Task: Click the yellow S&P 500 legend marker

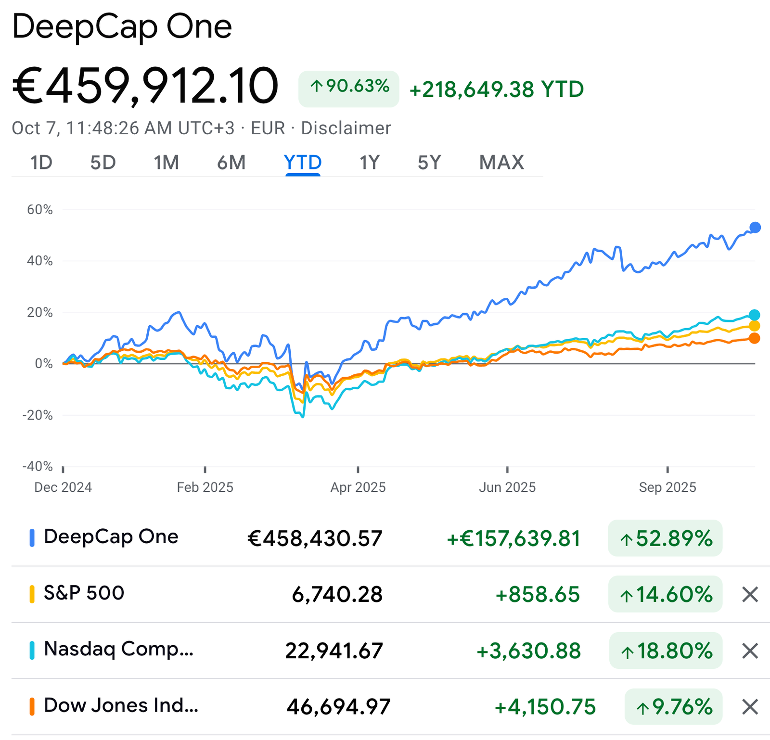Action: [x=33, y=594]
